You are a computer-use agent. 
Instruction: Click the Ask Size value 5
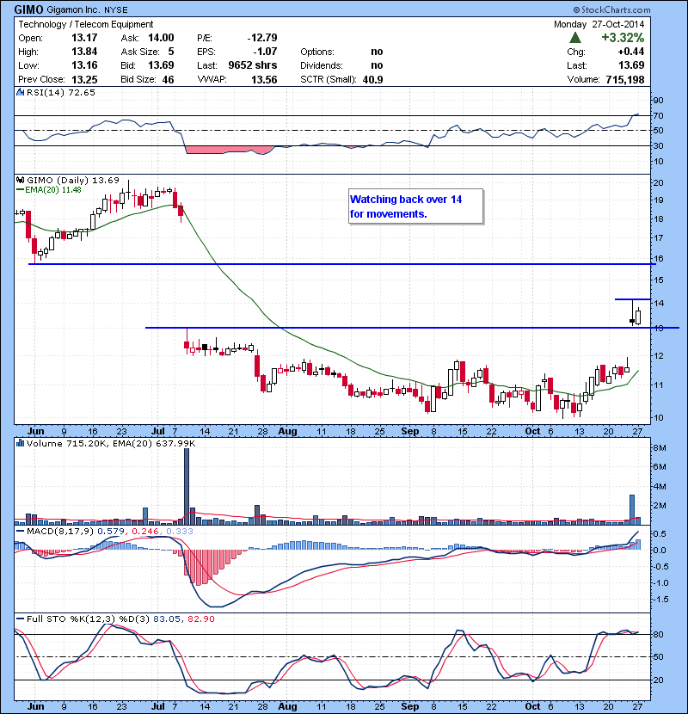pos(171,52)
